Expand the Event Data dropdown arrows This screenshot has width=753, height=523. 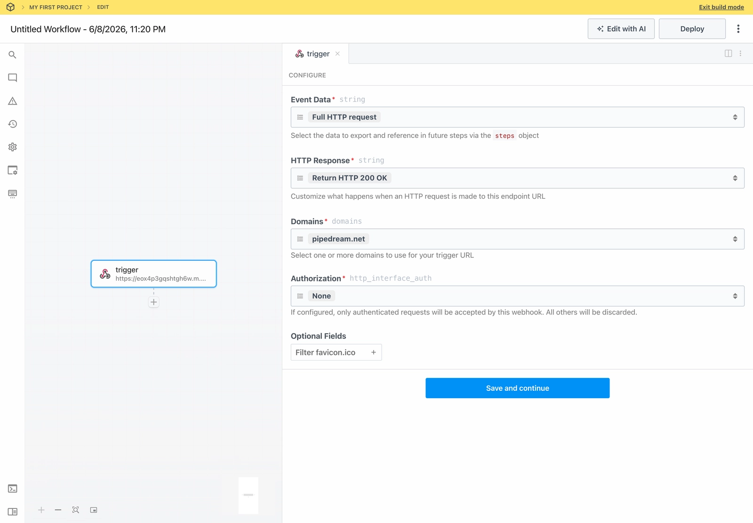[x=735, y=117]
